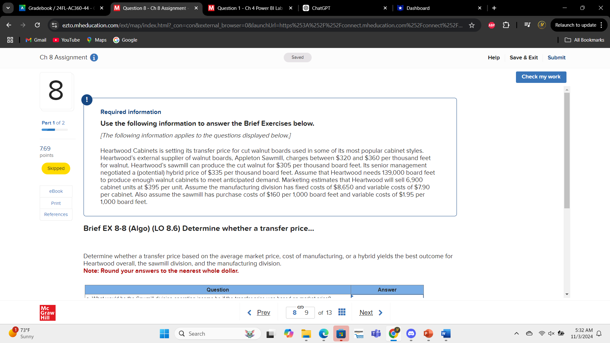Open the References link in sidebar
Image resolution: width=610 pixels, height=343 pixels.
tap(56, 214)
